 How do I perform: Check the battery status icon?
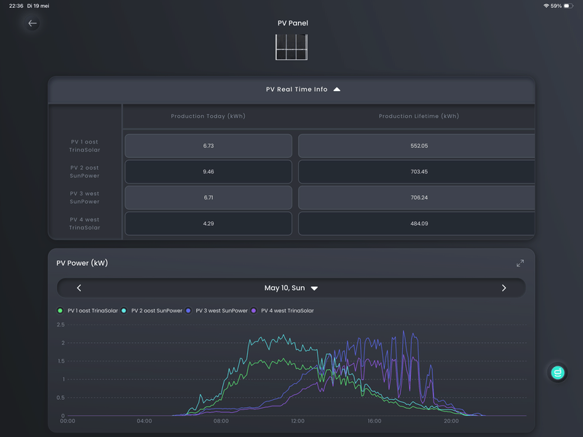pyautogui.click(x=568, y=6)
